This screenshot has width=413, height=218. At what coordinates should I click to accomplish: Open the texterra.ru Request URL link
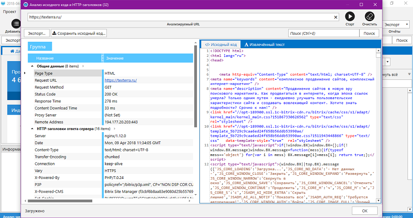pyautogui.click(x=121, y=80)
